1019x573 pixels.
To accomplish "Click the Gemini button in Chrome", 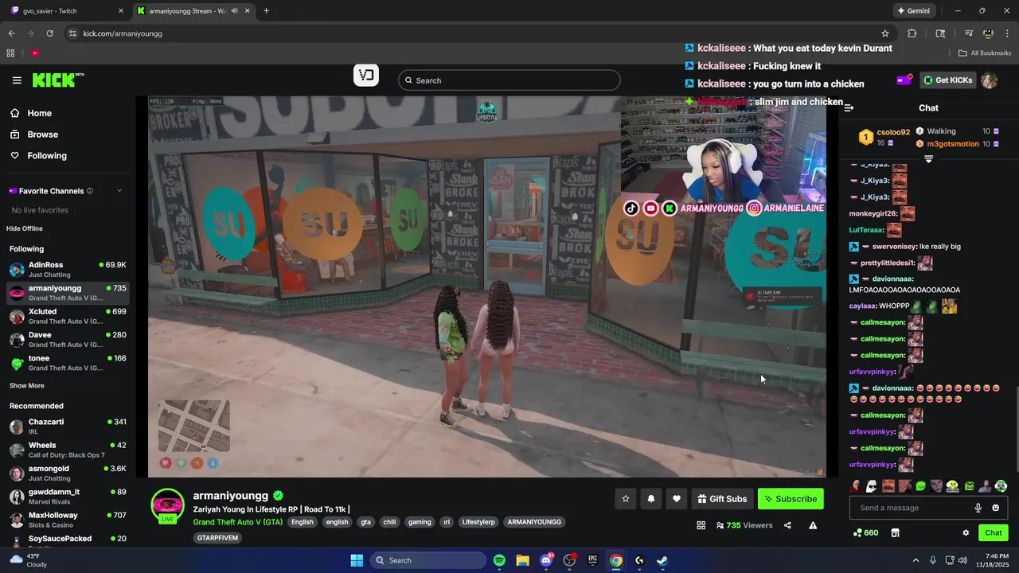I will (913, 11).
